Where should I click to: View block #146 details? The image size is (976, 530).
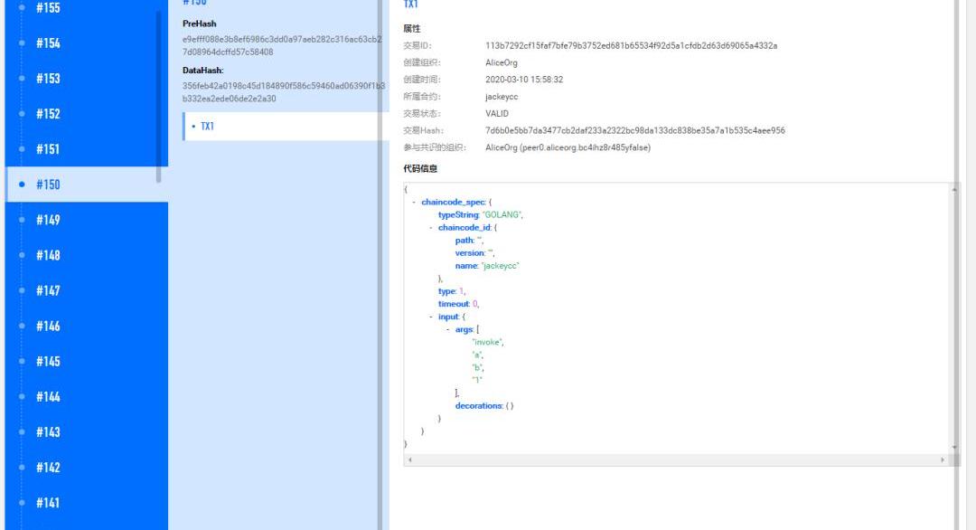pyautogui.click(x=48, y=326)
